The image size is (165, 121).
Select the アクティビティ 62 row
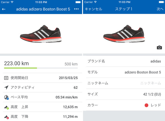41,88
